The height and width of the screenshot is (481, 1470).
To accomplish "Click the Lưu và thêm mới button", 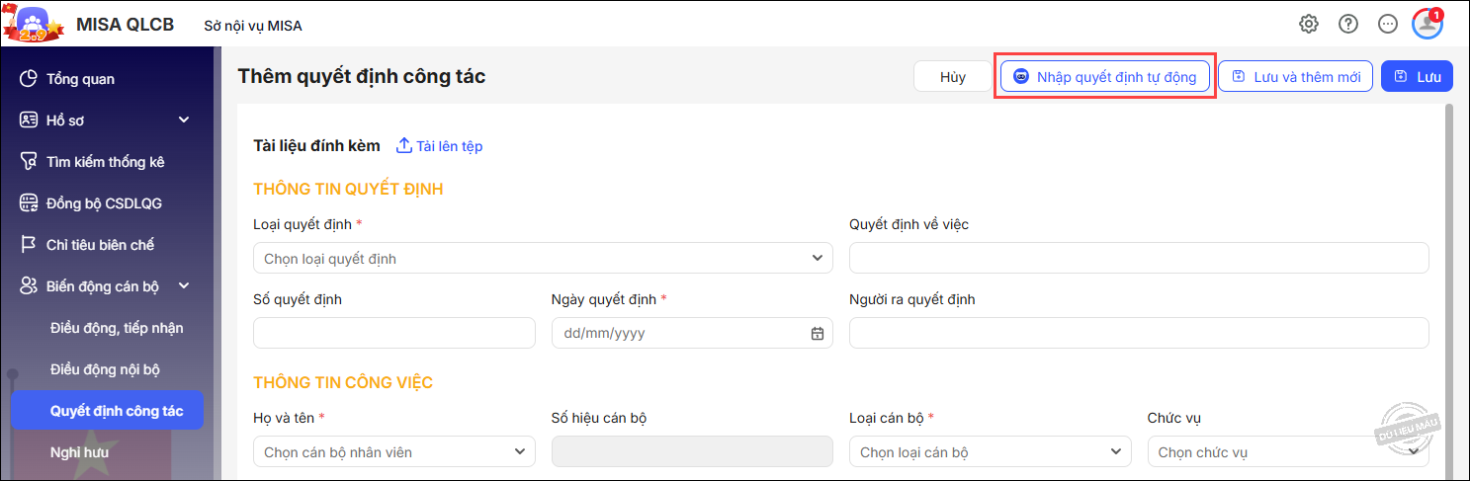I will 1295,77.
